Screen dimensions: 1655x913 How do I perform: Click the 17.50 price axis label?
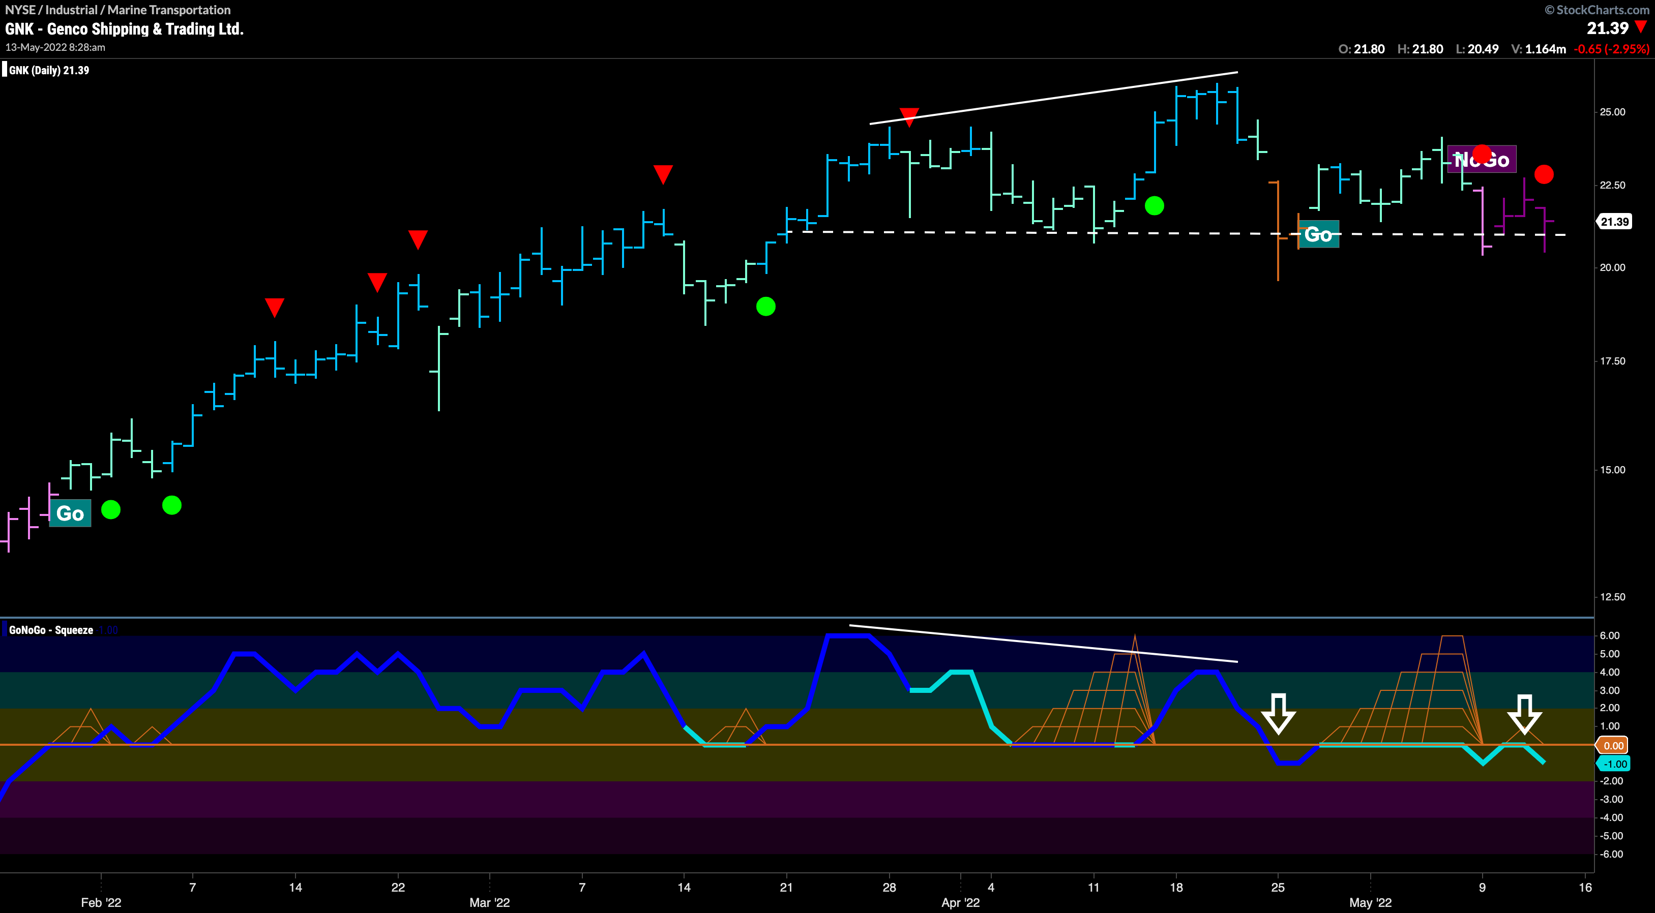click(x=1612, y=361)
